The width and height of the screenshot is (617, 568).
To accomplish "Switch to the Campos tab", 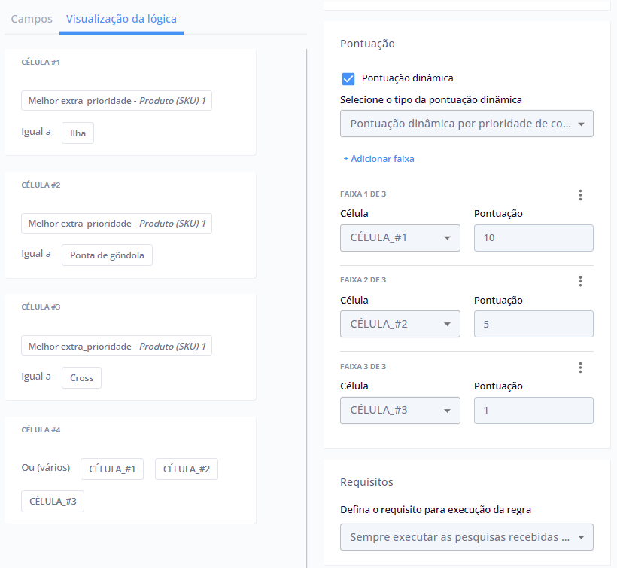I will 32,19.
